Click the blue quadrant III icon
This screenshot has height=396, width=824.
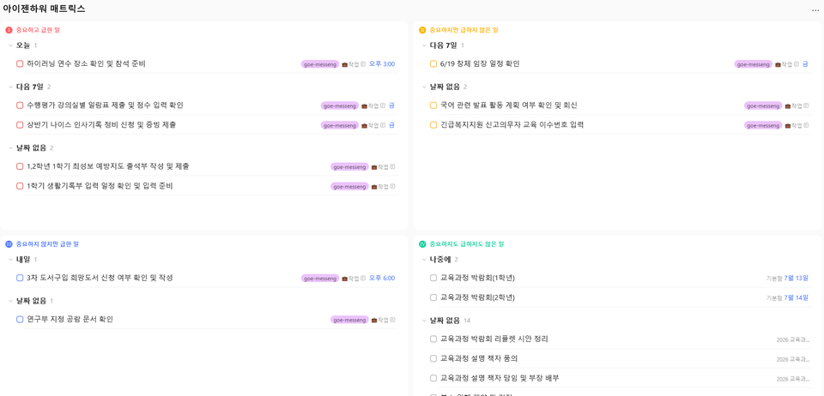point(9,244)
